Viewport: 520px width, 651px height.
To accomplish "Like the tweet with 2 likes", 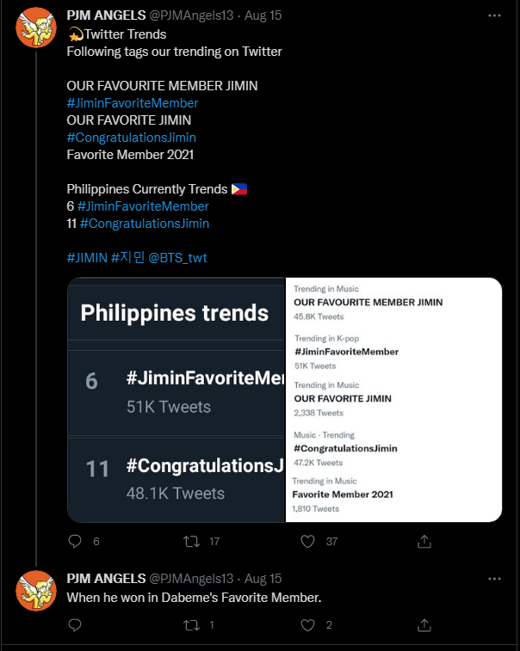I will [307, 625].
